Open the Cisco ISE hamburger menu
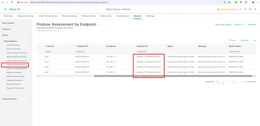 (5, 9)
